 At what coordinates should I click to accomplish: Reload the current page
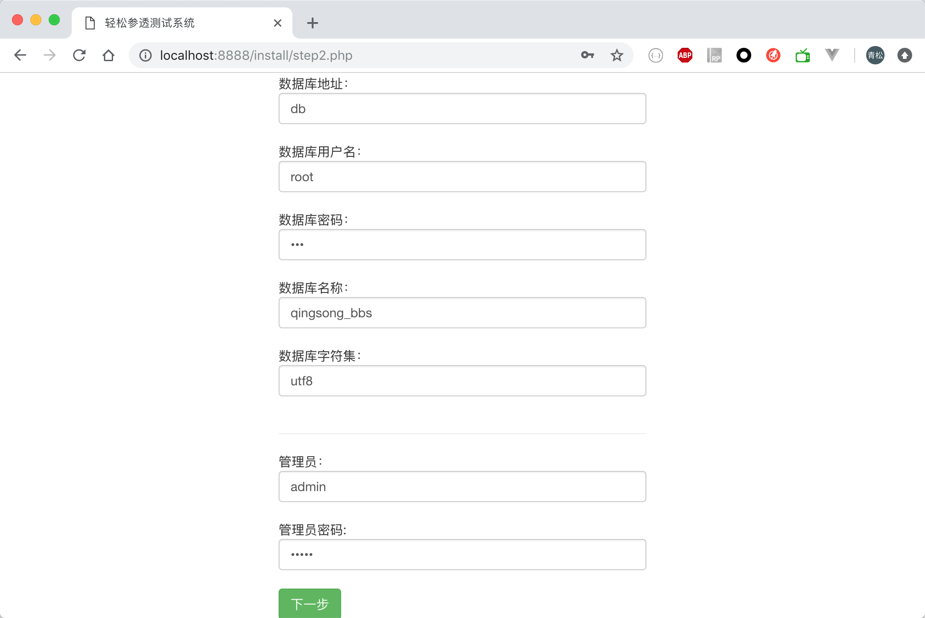click(79, 55)
